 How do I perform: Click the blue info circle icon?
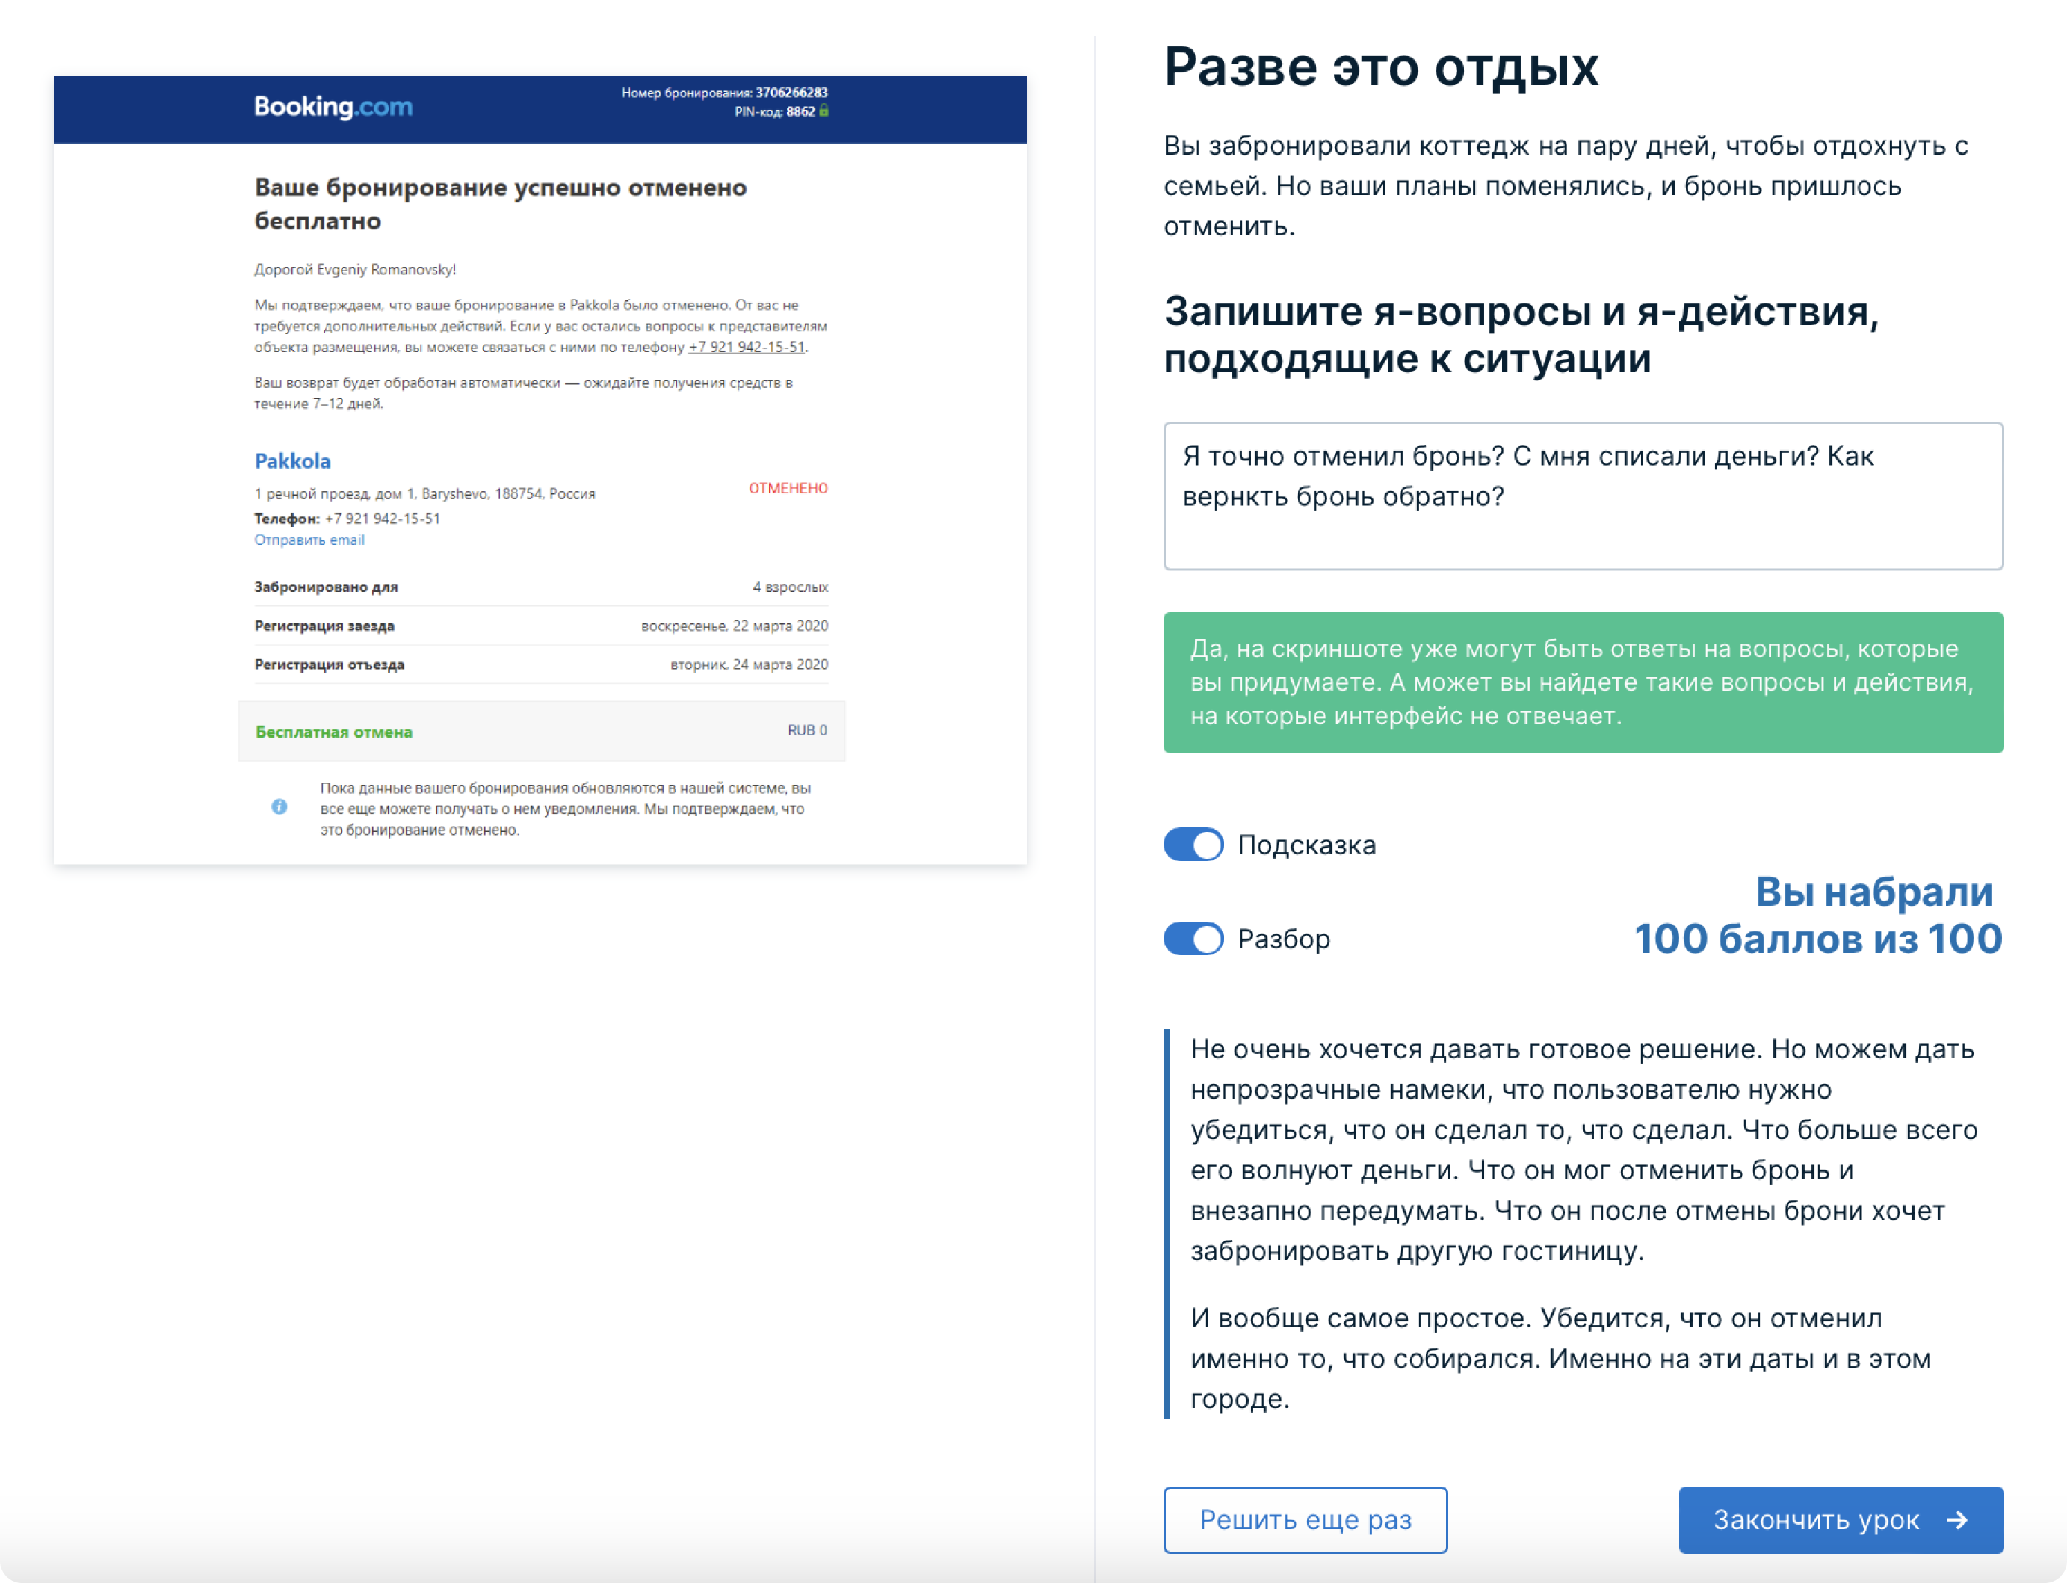coord(279,806)
